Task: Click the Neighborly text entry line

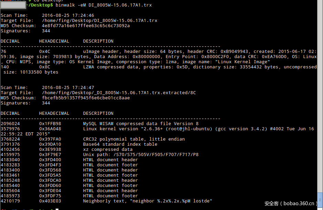Action: pos(147,201)
